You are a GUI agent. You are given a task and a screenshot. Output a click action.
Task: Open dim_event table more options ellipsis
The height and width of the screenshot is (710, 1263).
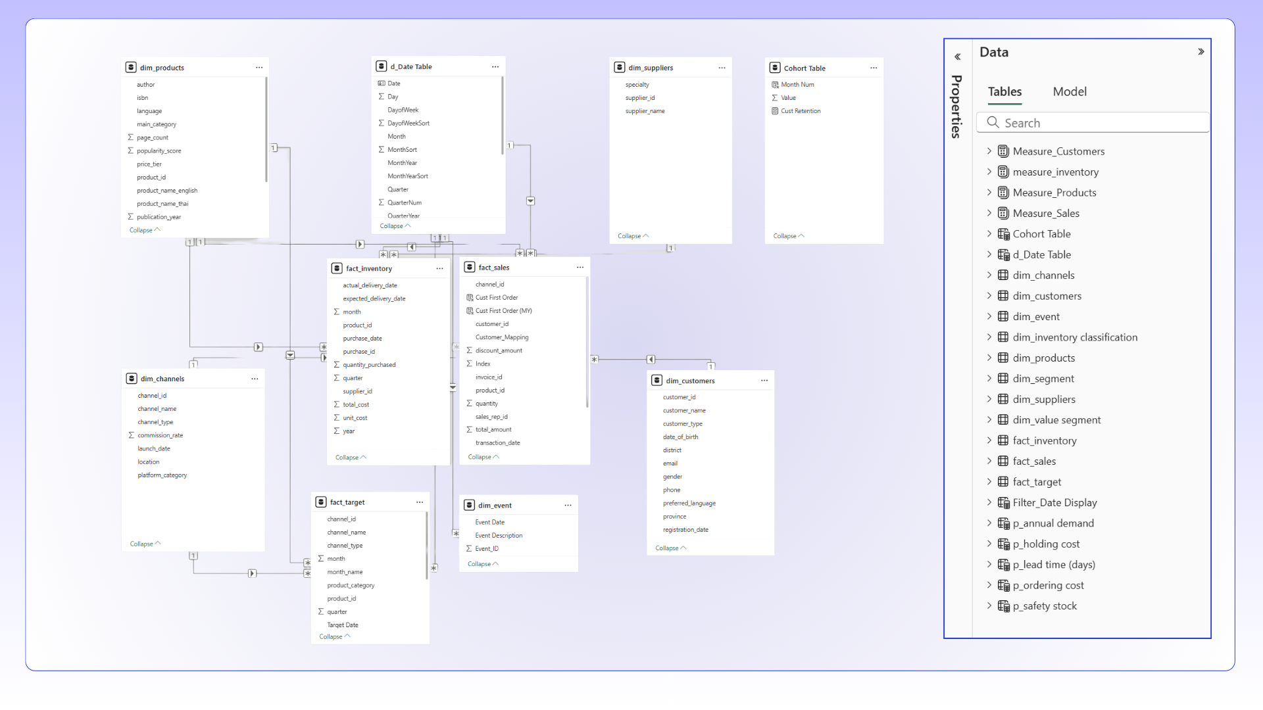(x=568, y=506)
